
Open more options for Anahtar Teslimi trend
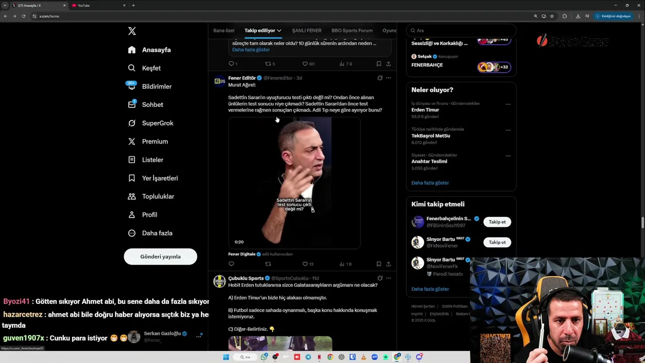(508, 156)
